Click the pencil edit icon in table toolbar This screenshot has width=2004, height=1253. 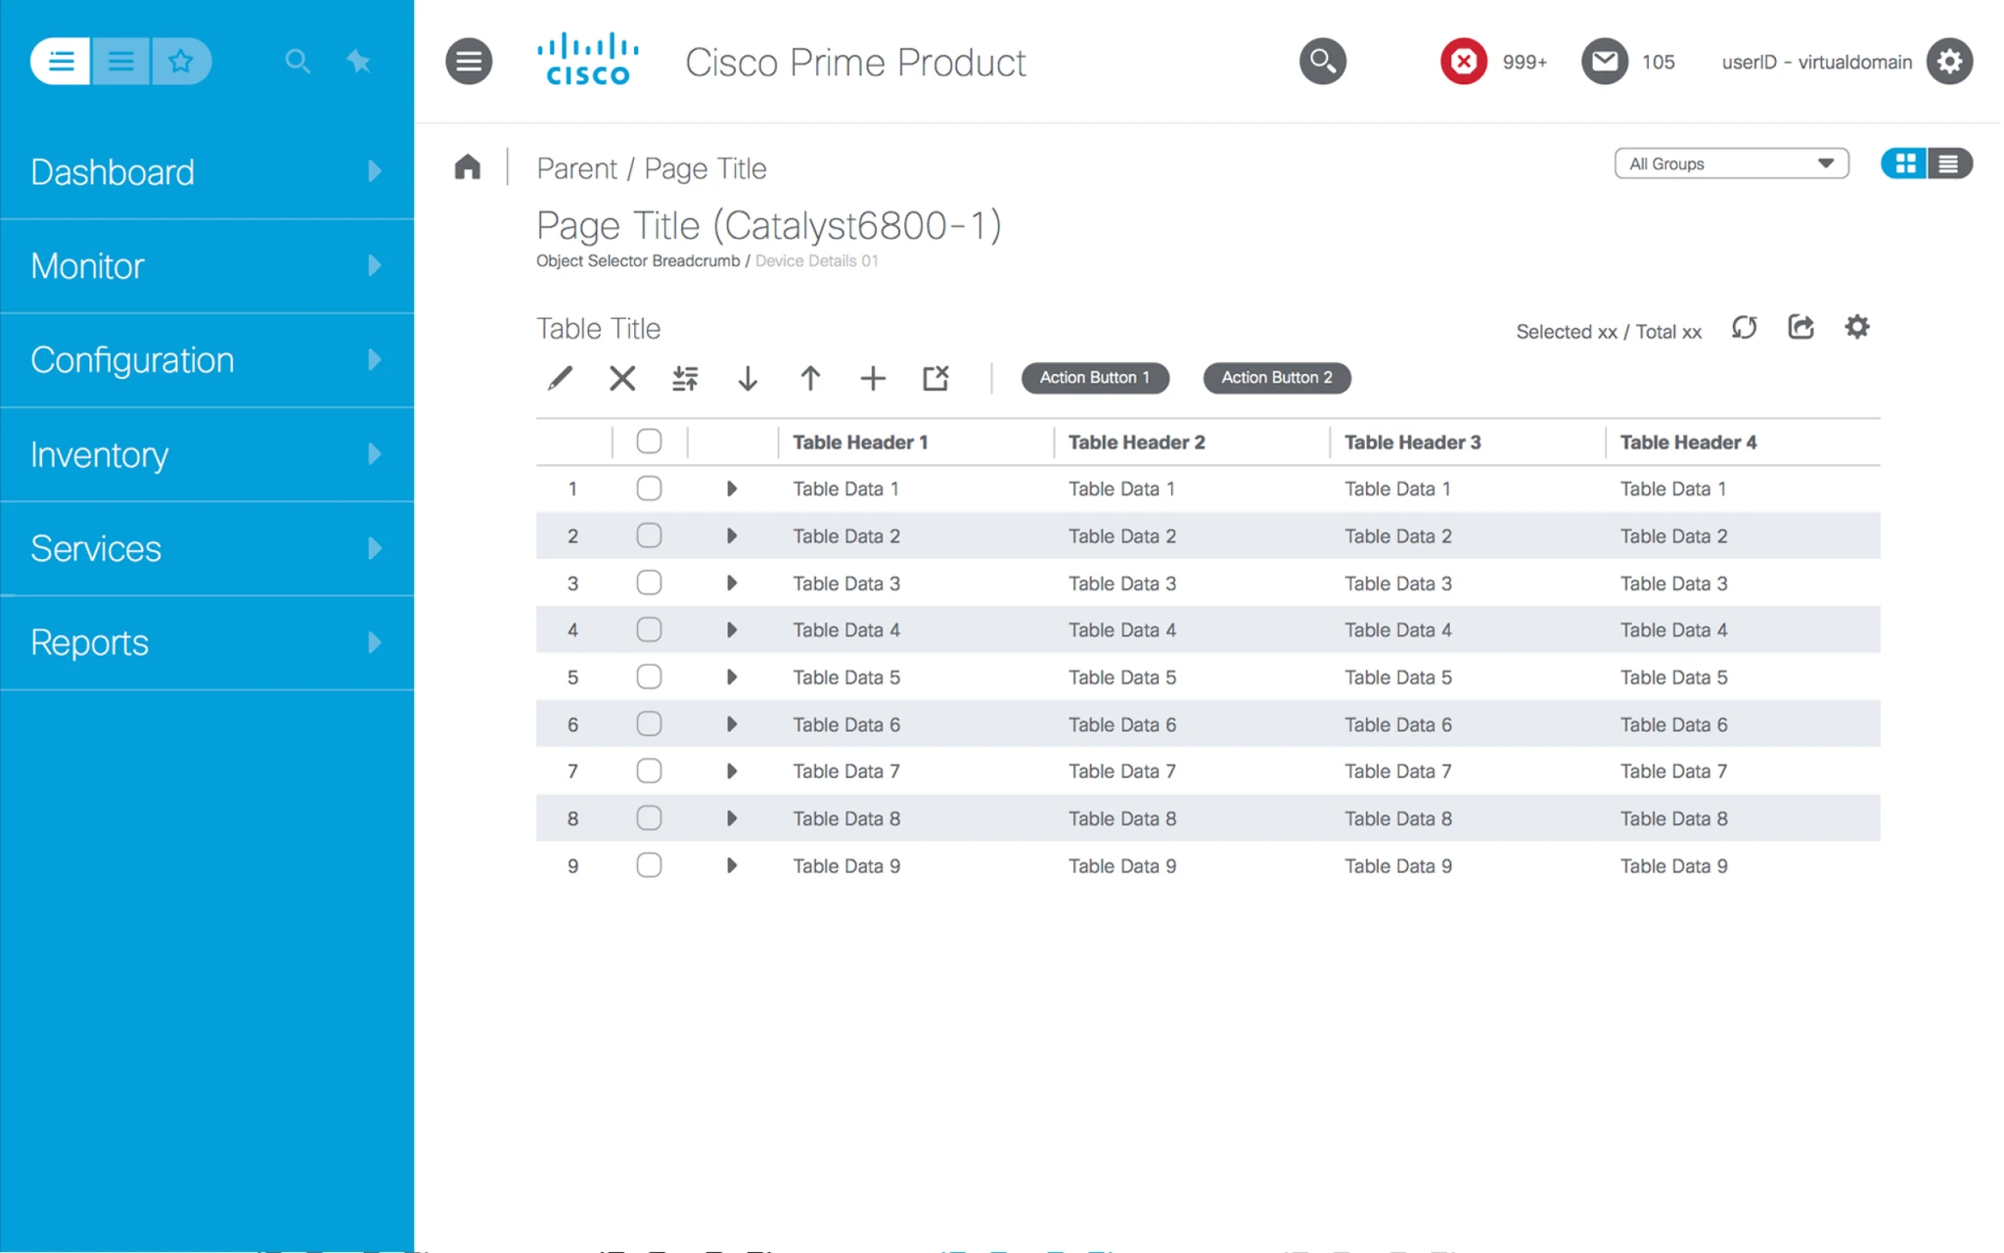[x=560, y=378]
